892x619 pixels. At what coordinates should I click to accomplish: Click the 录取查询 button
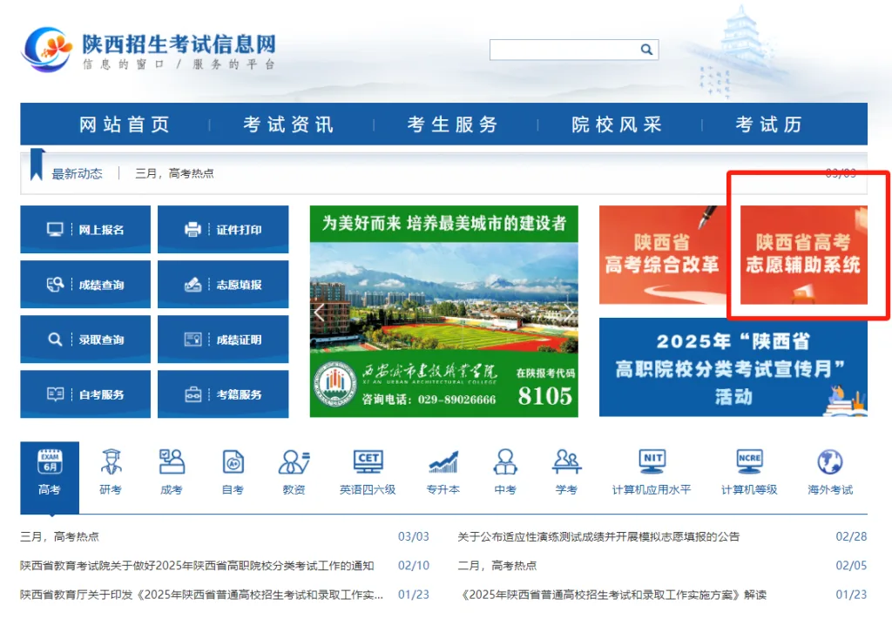click(x=85, y=340)
